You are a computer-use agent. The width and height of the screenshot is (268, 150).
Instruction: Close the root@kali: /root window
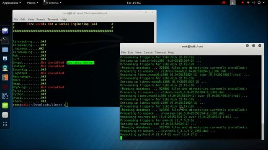point(260,45)
